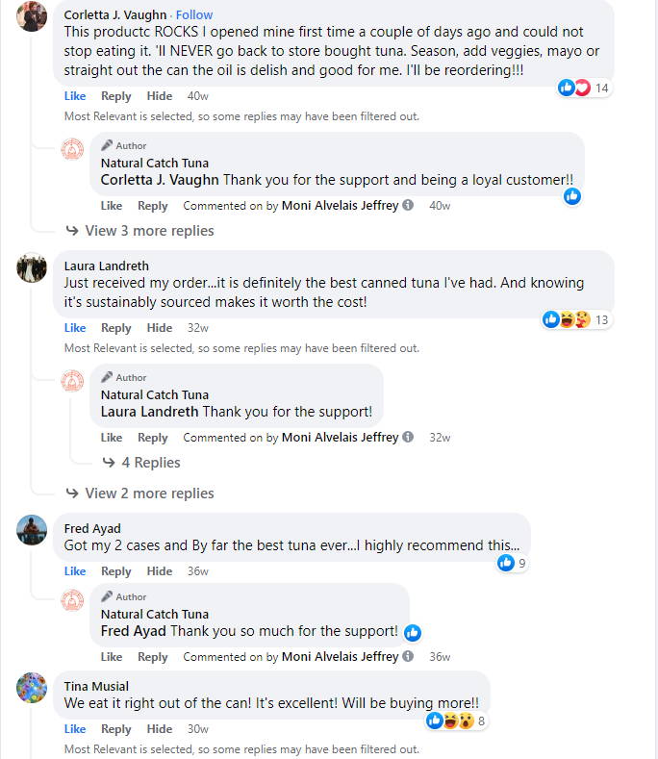Like Corletta J. Vaughn's comment
The height and width of the screenshot is (759, 658).
tap(75, 96)
